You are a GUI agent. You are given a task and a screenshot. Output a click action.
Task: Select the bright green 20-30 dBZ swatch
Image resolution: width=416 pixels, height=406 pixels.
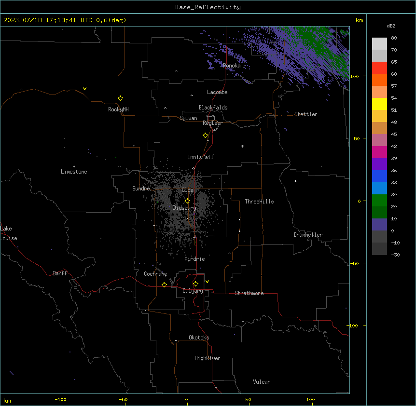pos(379,201)
